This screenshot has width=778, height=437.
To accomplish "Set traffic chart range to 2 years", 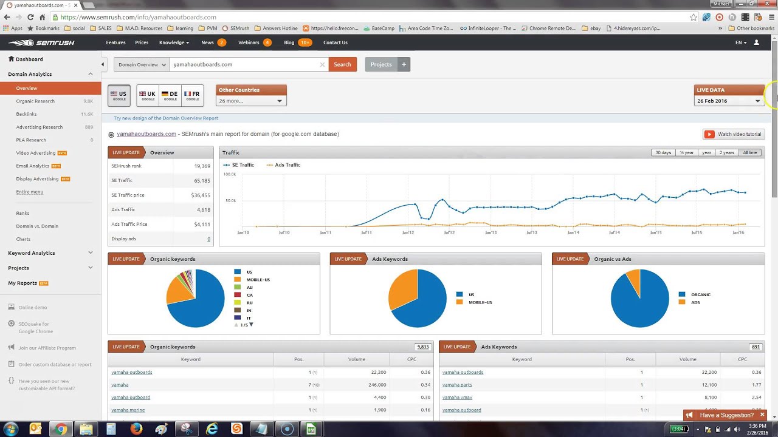I will click(x=727, y=153).
